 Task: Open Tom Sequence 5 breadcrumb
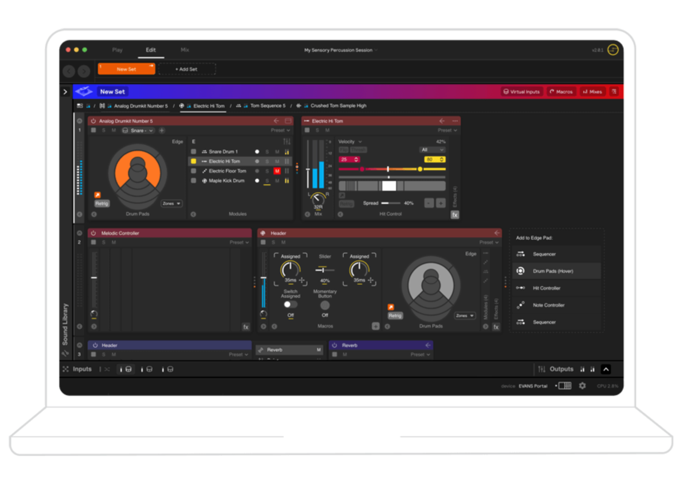268,106
